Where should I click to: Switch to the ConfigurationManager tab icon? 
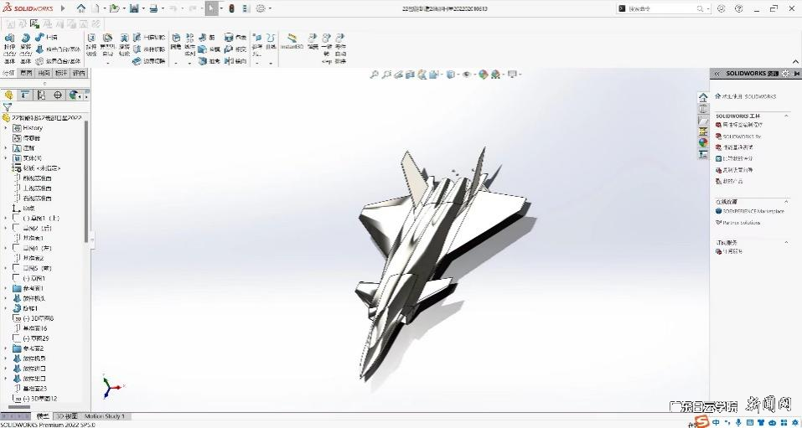tap(42, 95)
